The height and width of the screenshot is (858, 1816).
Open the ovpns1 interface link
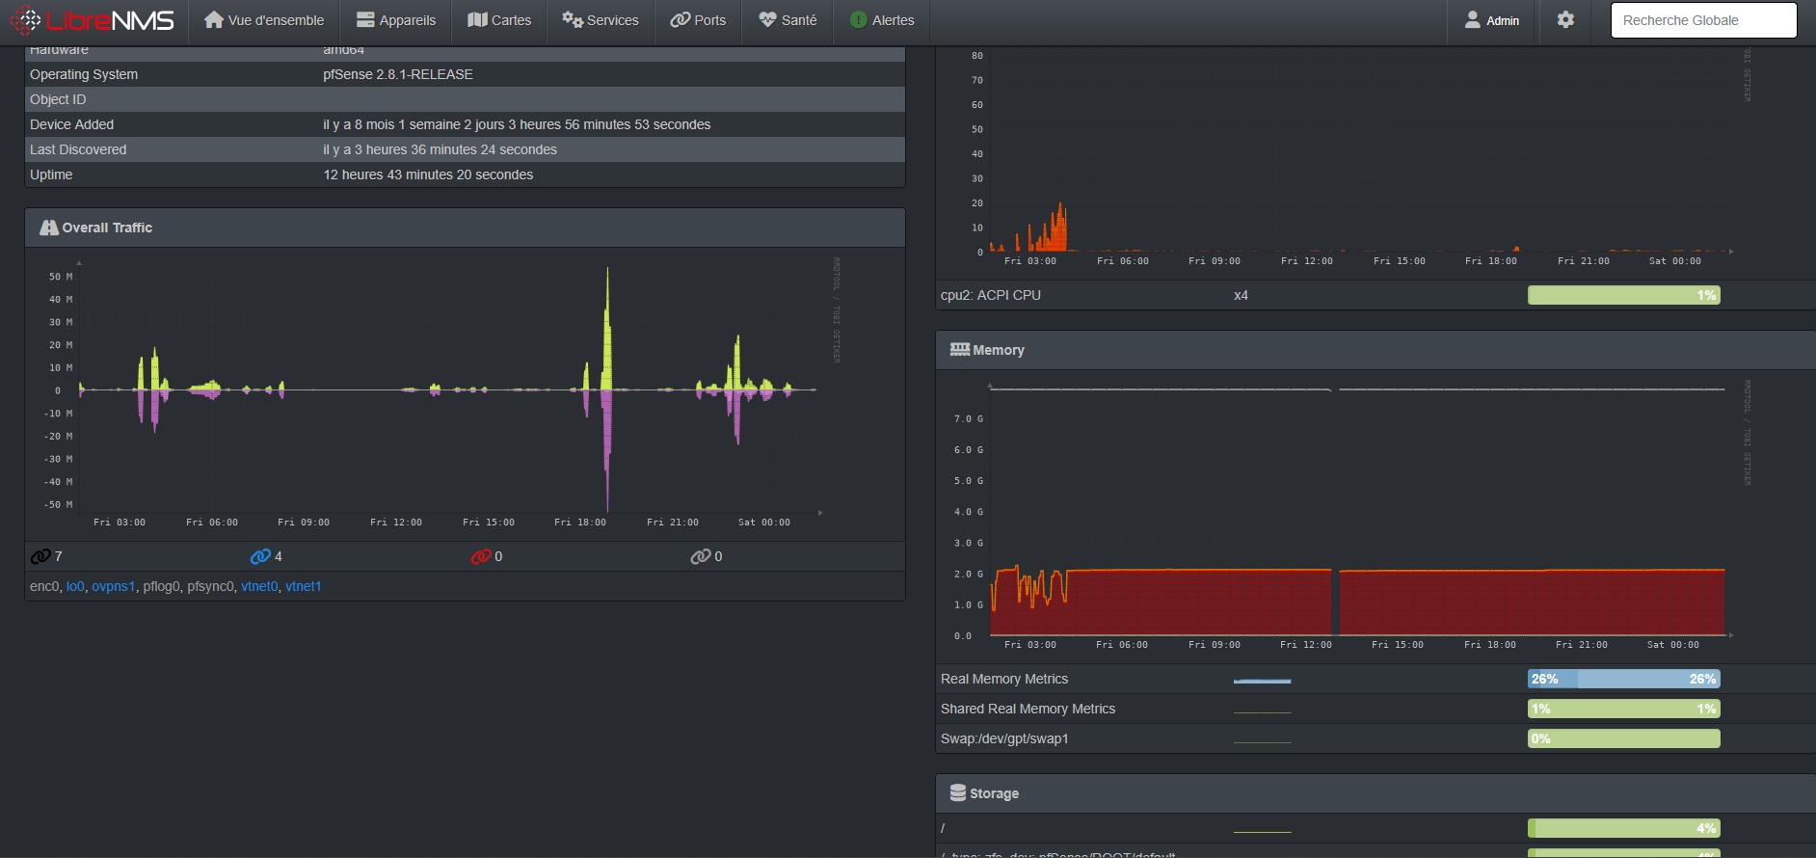click(114, 586)
